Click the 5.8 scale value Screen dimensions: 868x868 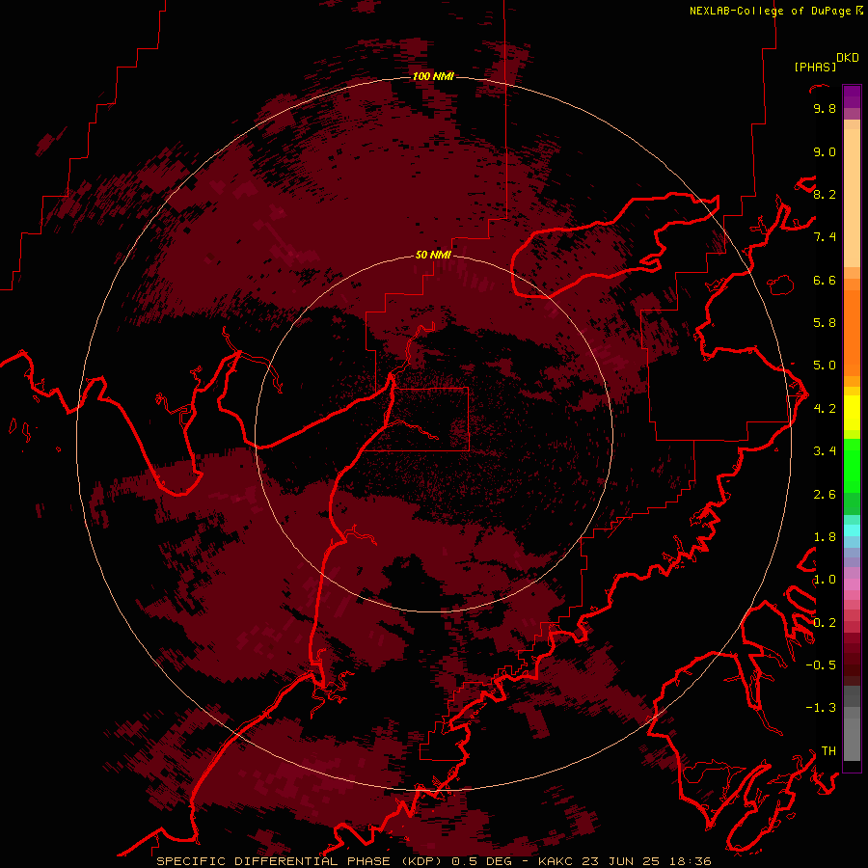pos(825,323)
